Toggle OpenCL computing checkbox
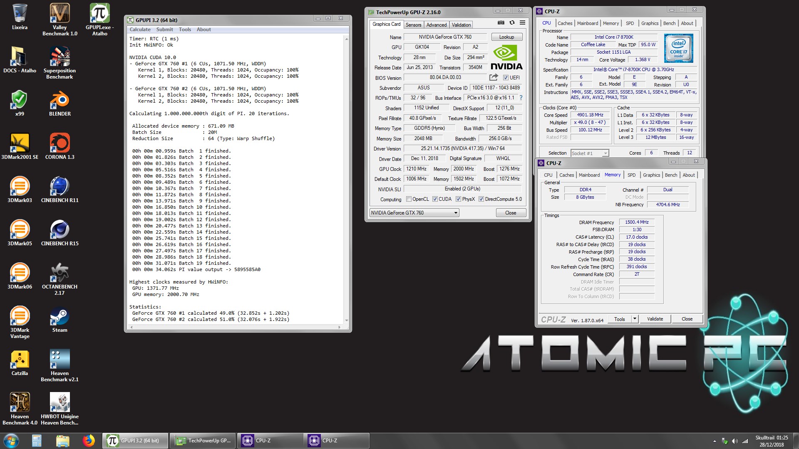The height and width of the screenshot is (449, 799). (x=409, y=199)
